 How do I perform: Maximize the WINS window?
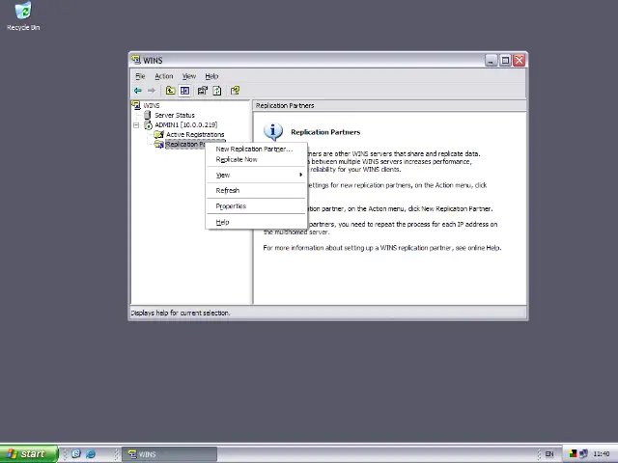pos(505,60)
